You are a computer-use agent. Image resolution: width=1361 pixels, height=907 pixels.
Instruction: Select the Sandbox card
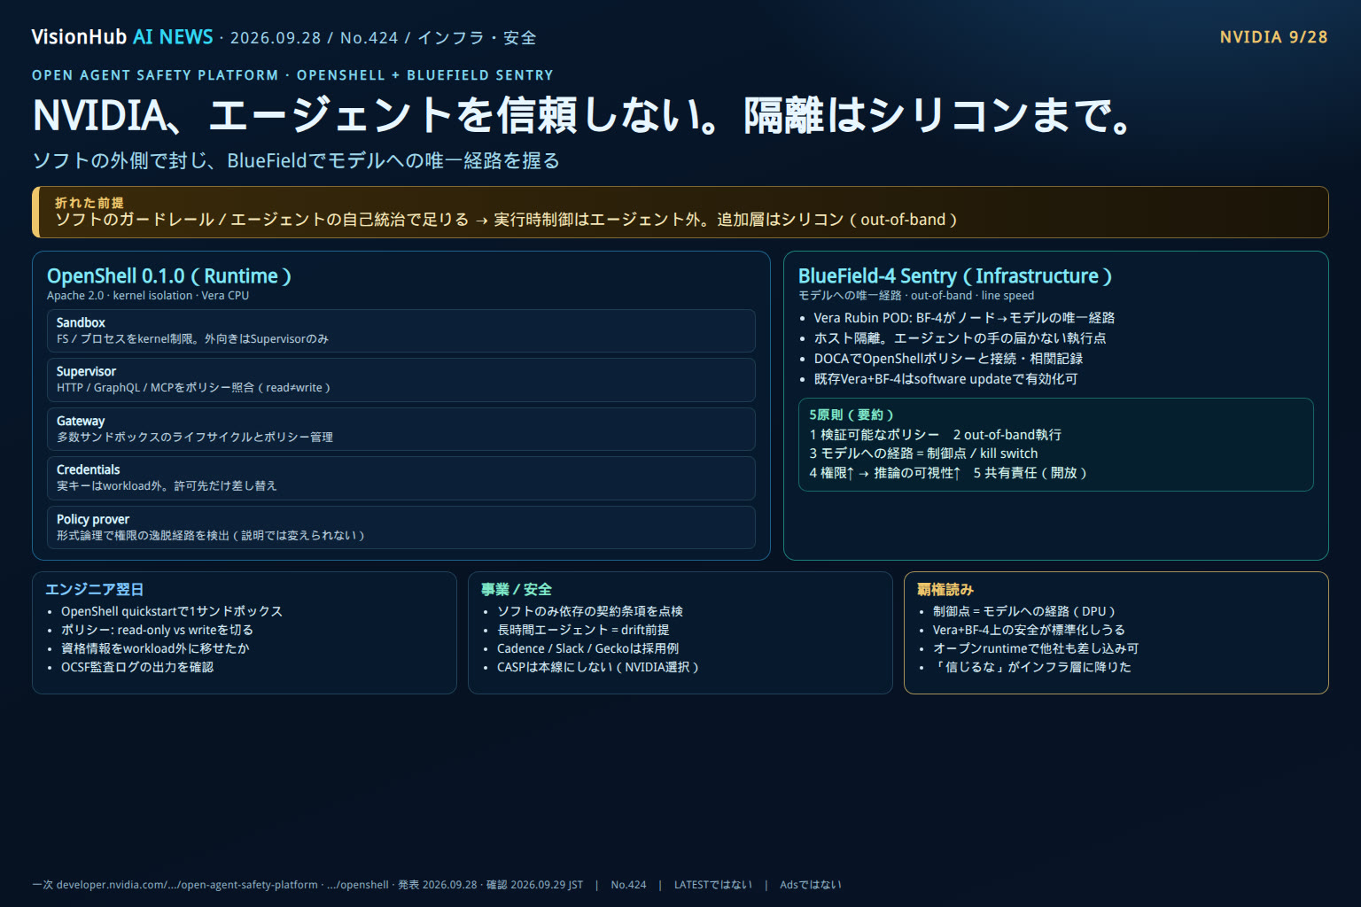(x=401, y=330)
